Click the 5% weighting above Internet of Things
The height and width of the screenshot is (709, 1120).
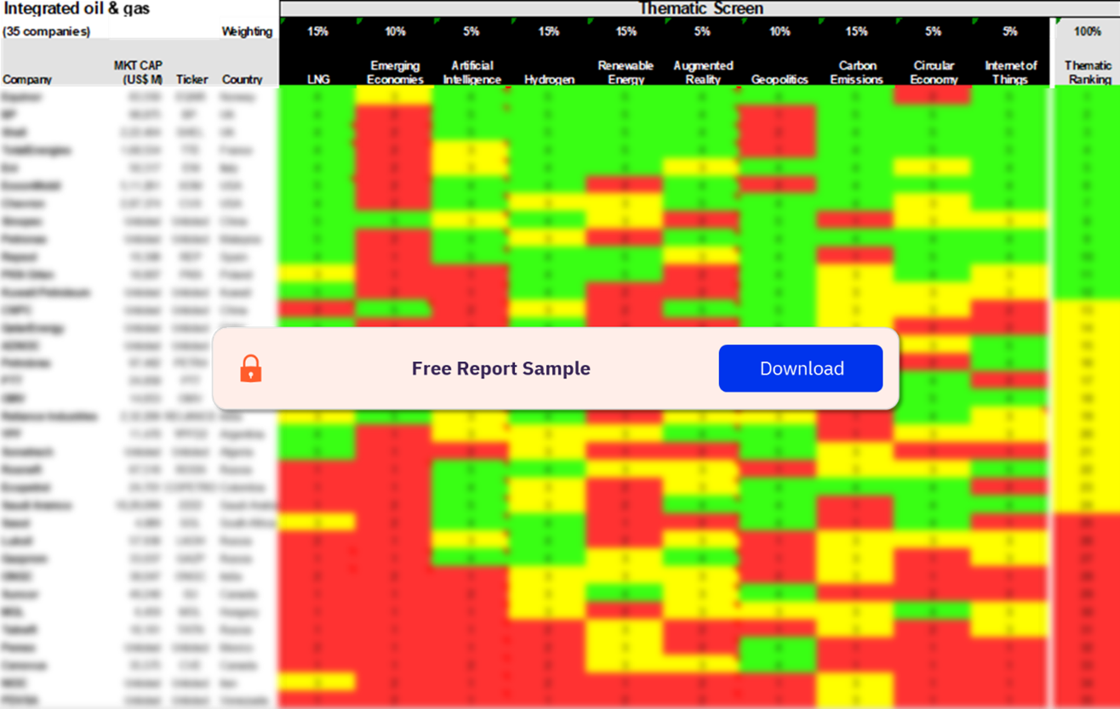point(1011,31)
